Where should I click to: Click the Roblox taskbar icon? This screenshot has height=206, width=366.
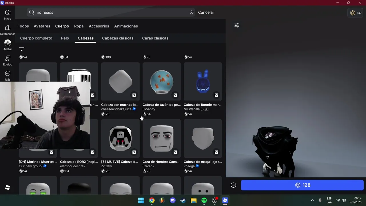click(225, 200)
